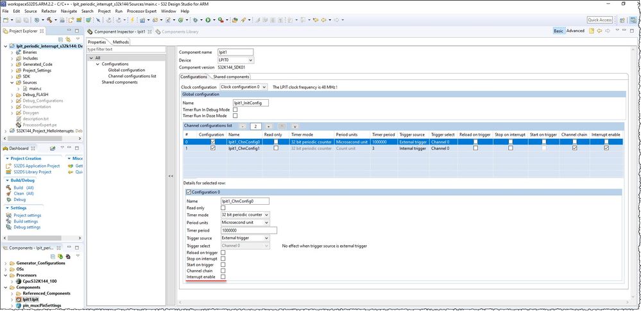Image resolution: width=641 pixels, height=311 pixels.
Task: Click the New Class wizard icon (green C) in top toolbar
Action: pos(180,20)
